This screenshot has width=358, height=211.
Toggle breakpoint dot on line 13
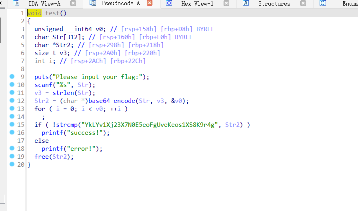coord(12,108)
